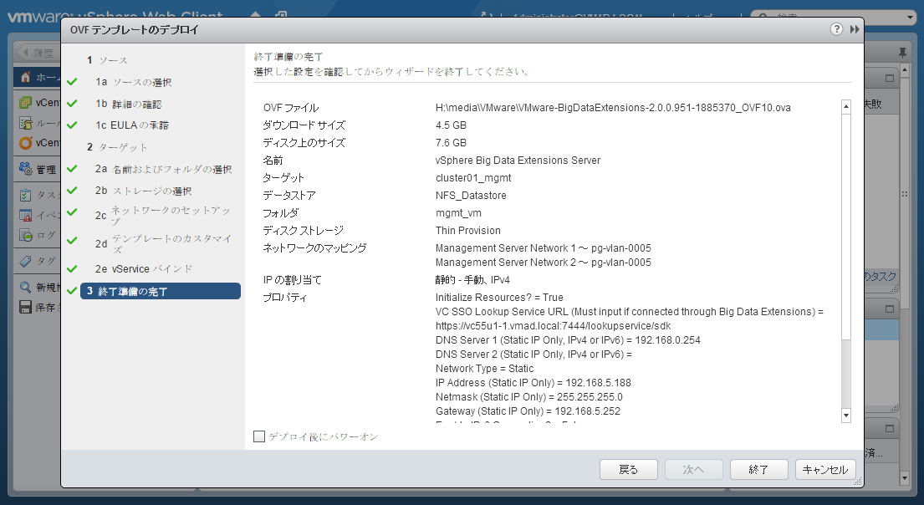Go to step 1c EULA acceptance

click(x=132, y=125)
